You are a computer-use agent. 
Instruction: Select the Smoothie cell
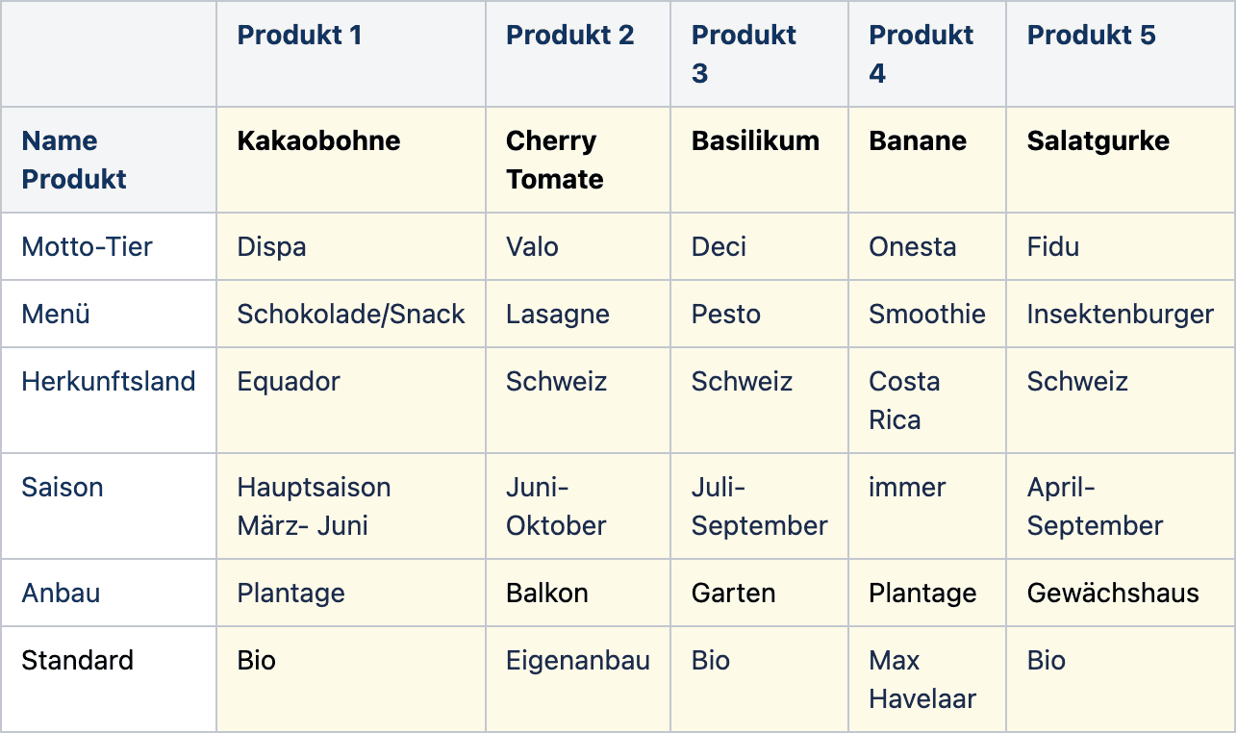click(927, 314)
